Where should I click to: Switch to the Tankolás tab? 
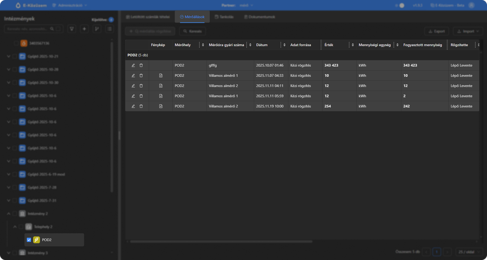click(x=224, y=17)
